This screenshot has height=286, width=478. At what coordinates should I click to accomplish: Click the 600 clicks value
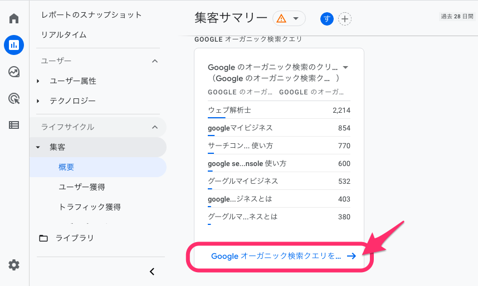(344, 163)
